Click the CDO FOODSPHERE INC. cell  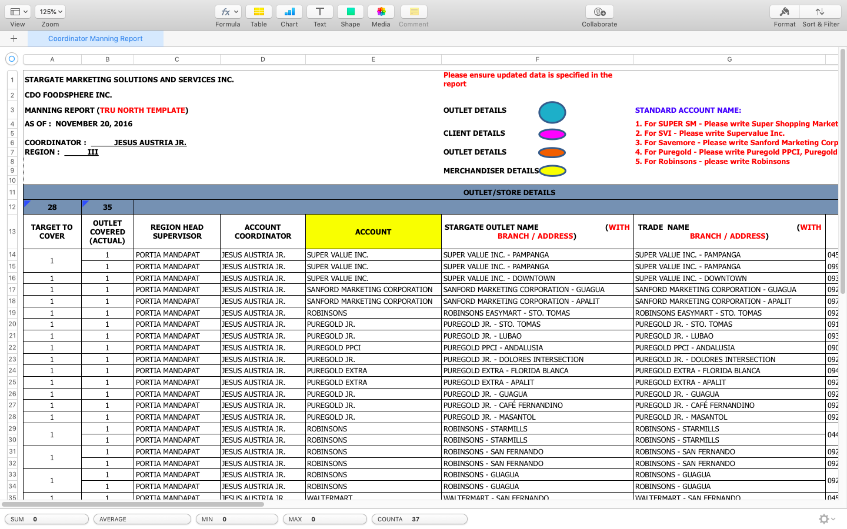coord(68,95)
